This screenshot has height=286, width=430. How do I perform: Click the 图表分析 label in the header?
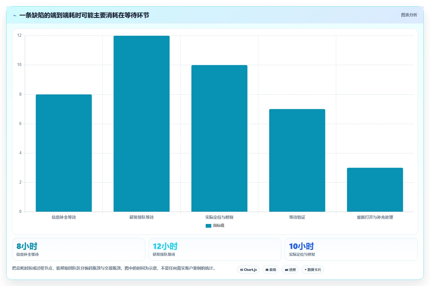[409, 15]
